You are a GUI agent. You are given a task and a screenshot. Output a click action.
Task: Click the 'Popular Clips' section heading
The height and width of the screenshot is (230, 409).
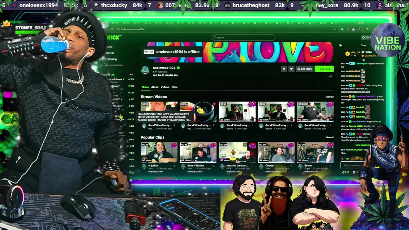pos(152,137)
